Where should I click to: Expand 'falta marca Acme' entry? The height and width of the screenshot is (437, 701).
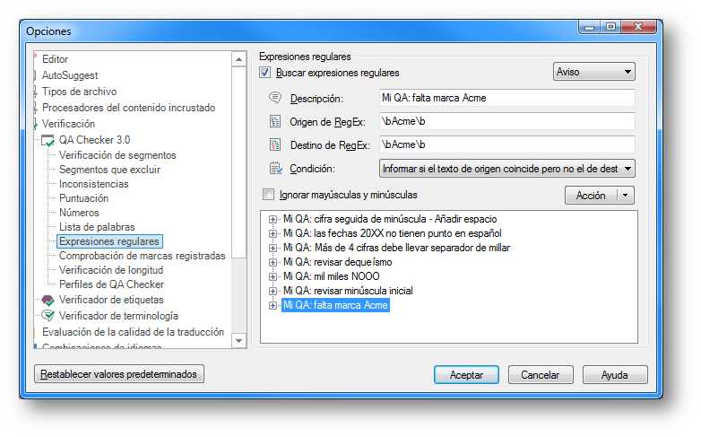(273, 305)
